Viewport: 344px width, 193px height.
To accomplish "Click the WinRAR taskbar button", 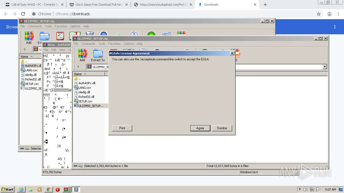I will 66,190.
